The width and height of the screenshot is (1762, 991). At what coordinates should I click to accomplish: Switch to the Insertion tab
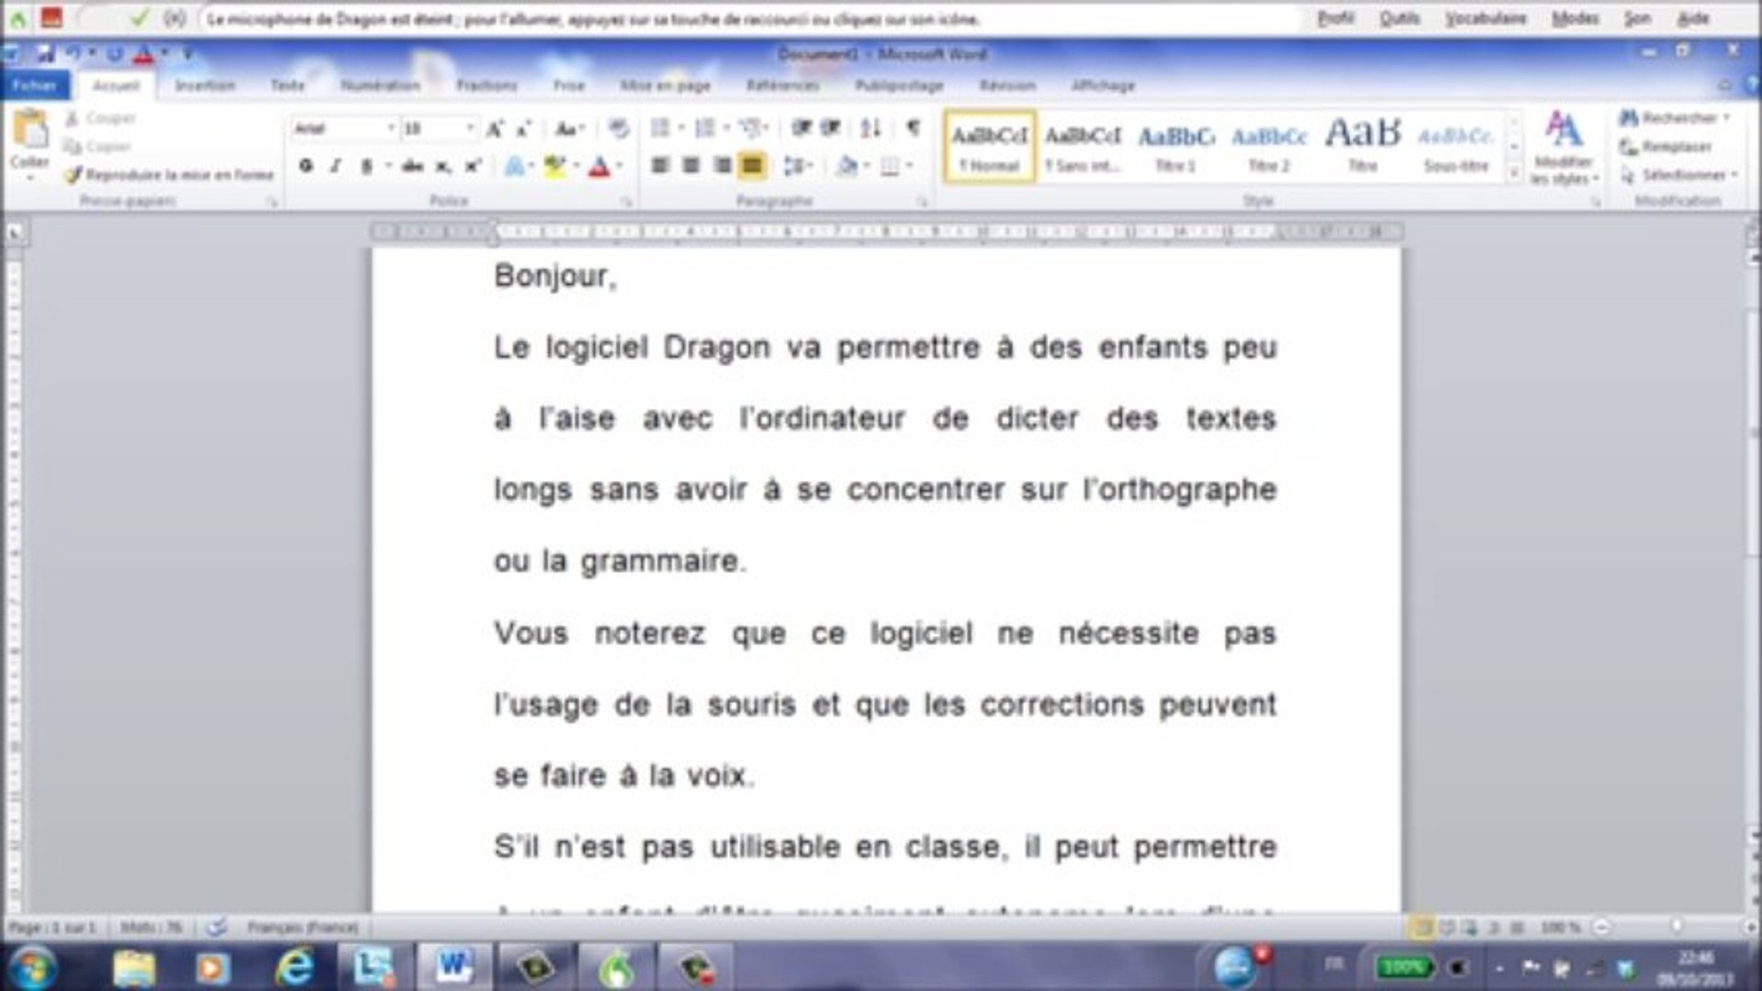click(205, 85)
